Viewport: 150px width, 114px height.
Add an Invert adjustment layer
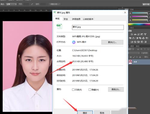click(x=132, y=42)
